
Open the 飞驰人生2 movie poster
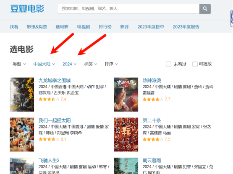coord(22,166)
